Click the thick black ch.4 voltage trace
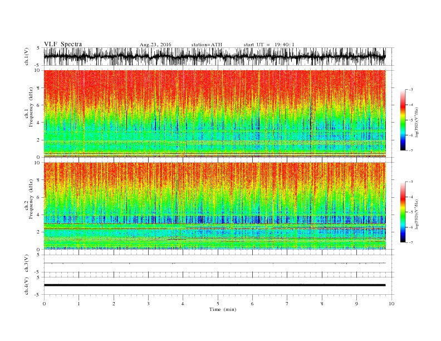The width and height of the screenshot is (441, 341). tap(214, 285)
